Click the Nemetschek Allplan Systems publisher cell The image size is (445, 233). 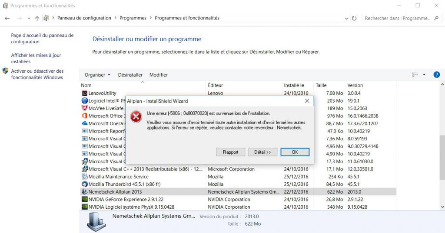[x=243, y=192]
